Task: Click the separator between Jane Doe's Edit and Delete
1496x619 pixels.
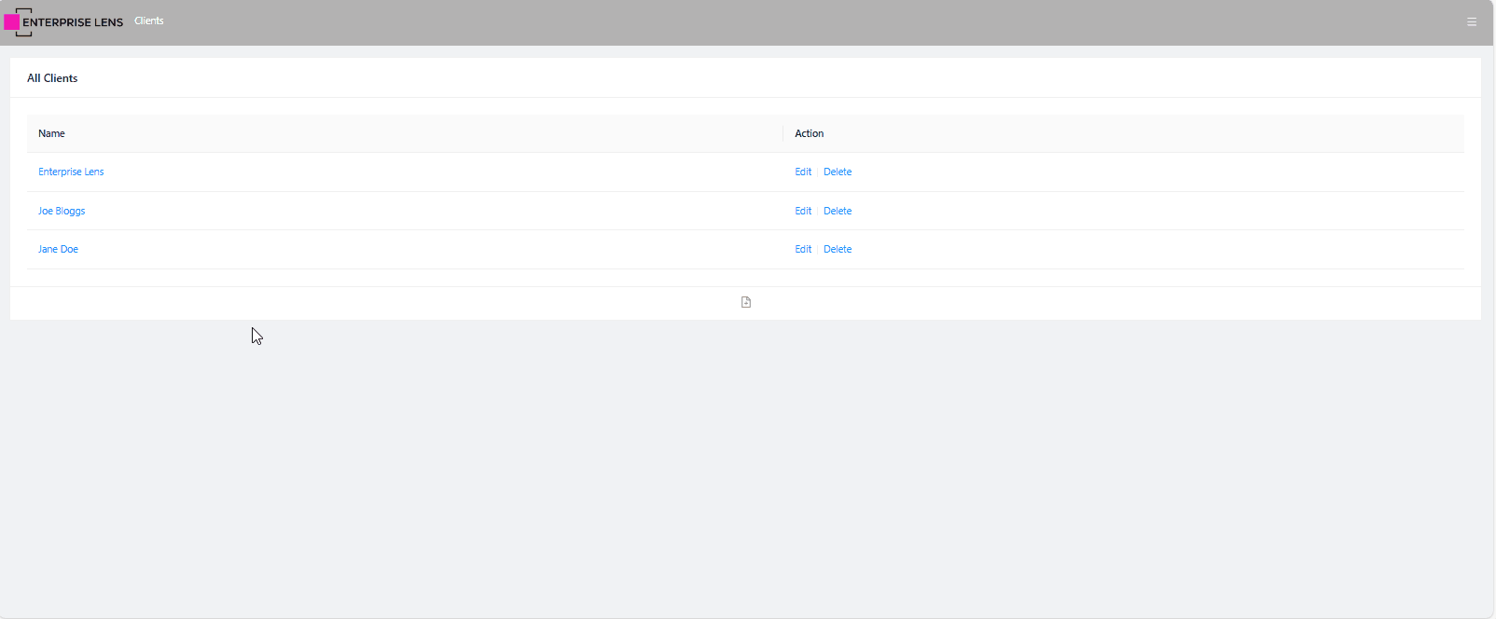Action: (x=817, y=250)
